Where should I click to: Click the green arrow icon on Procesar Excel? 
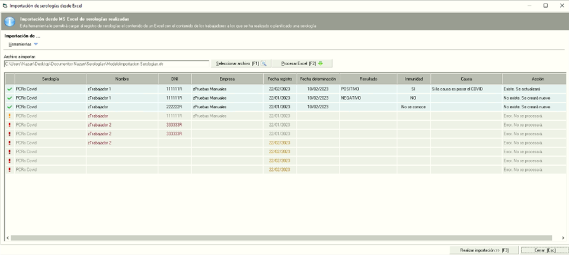click(321, 63)
